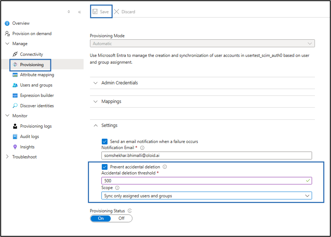Screen dimensions: 331x237
Task: Open Insights page
Action: point(27,147)
